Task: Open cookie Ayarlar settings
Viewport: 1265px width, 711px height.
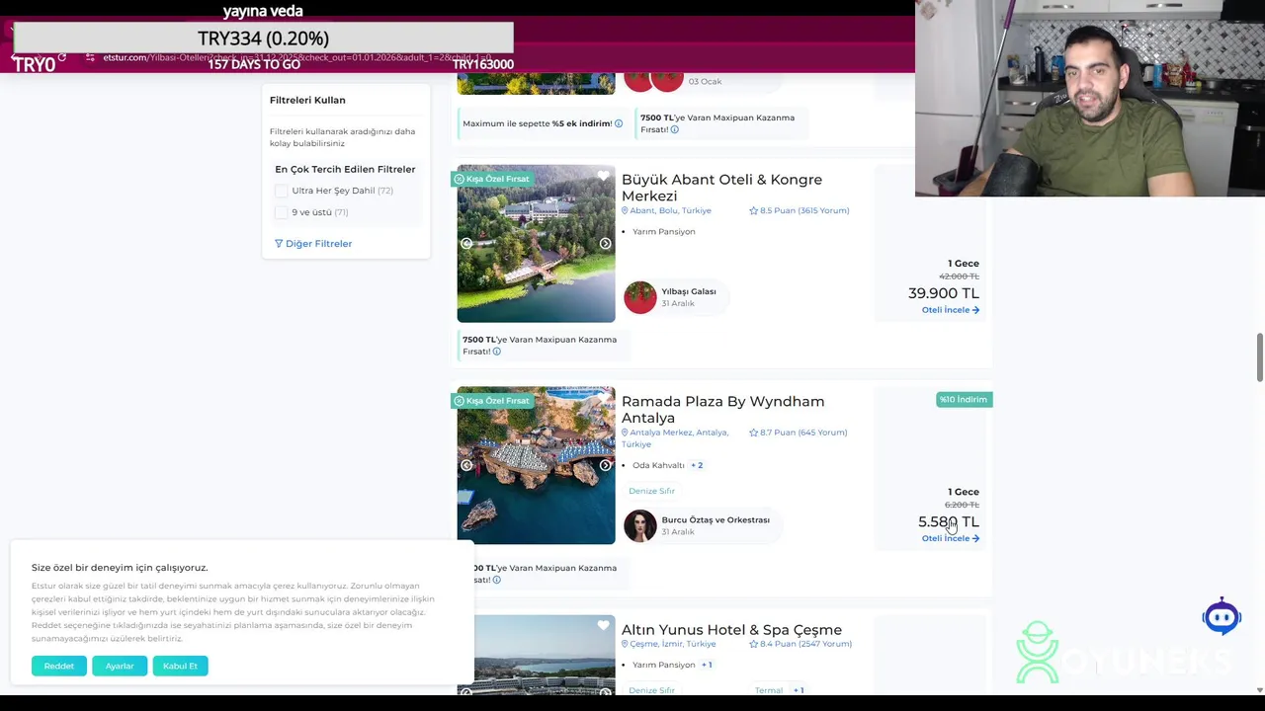Action: (120, 666)
